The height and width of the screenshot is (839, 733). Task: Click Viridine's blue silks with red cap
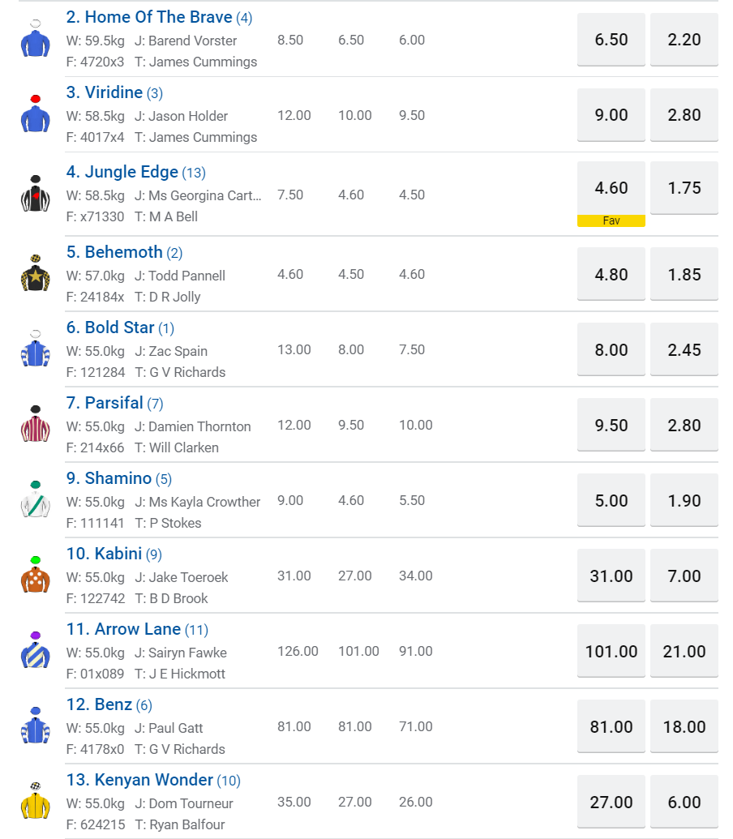tap(35, 114)
